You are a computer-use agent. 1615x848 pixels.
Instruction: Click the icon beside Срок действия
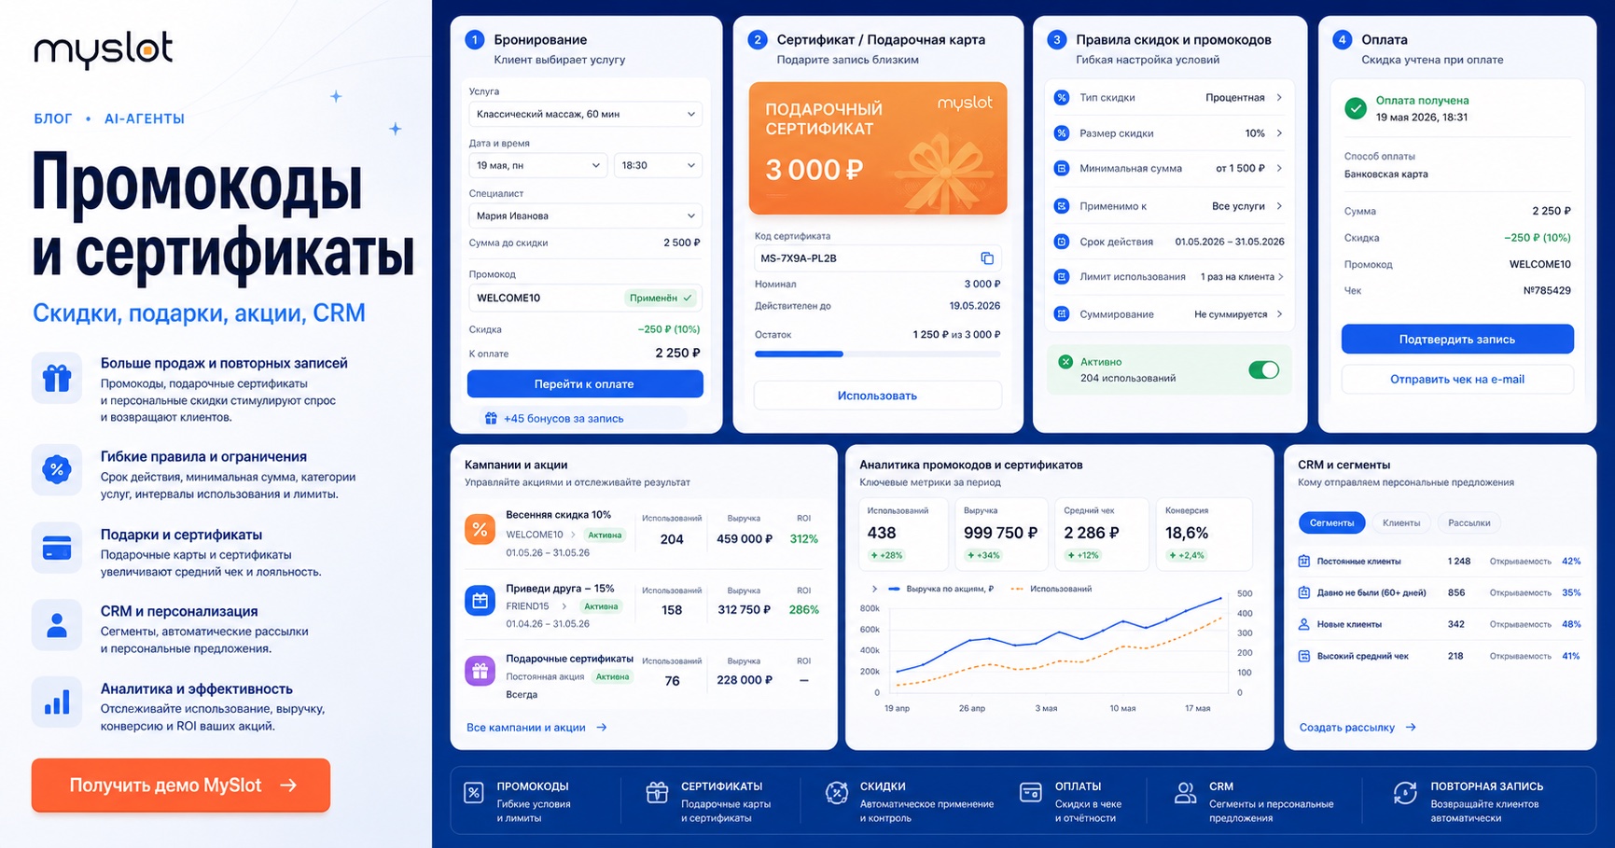point(1061,242)
